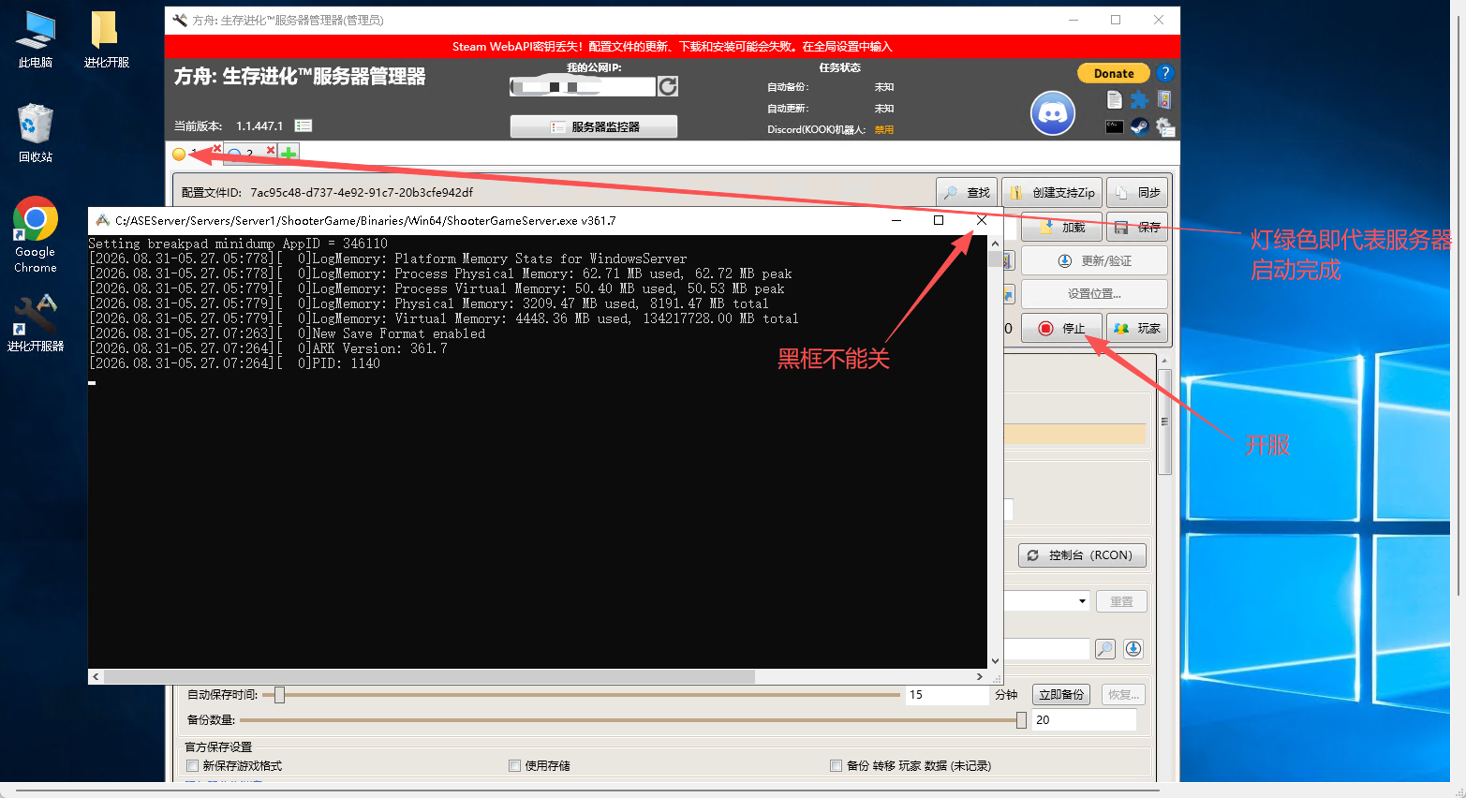The height and width of the screenshot is (798, 1466).
Task: Click the text field left of magnifier icon
Action: pos(1047,649)
